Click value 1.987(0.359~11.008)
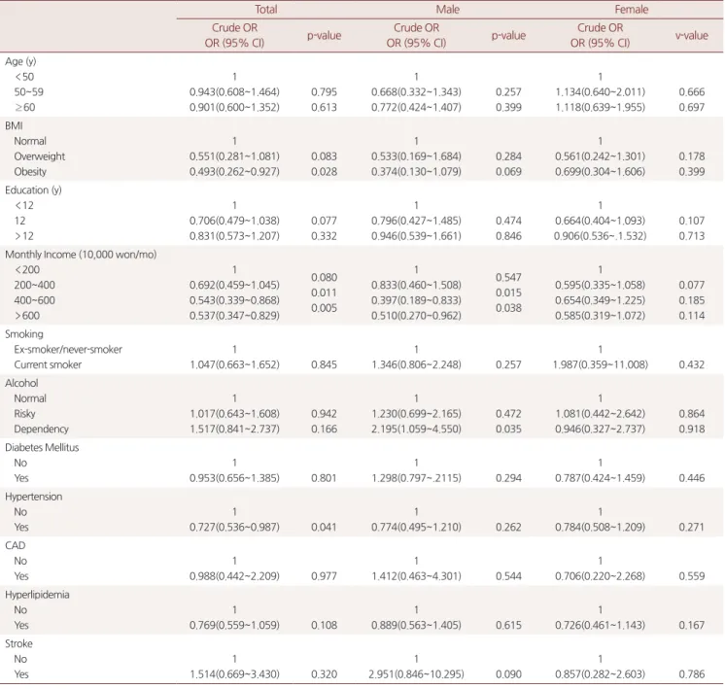 coord(601,364)
